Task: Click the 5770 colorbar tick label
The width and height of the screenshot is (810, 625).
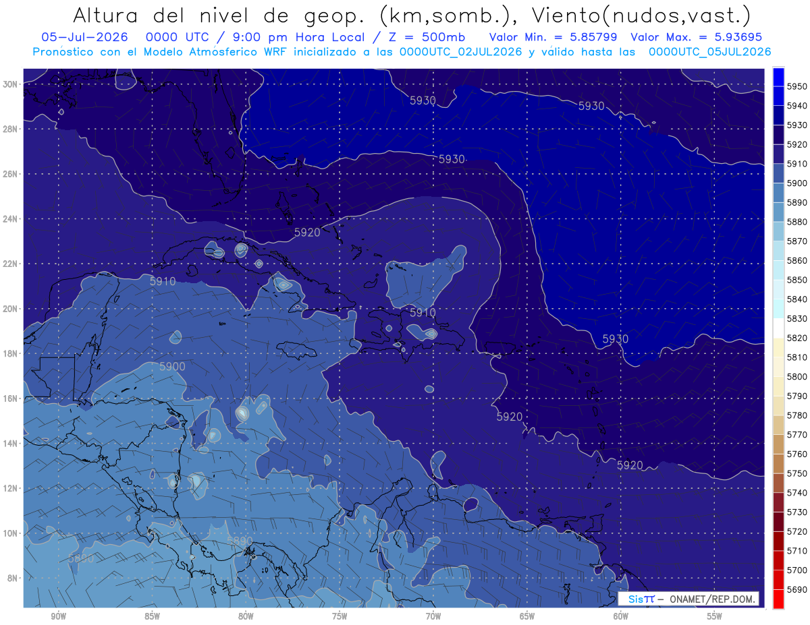Action: pos(797,434)
